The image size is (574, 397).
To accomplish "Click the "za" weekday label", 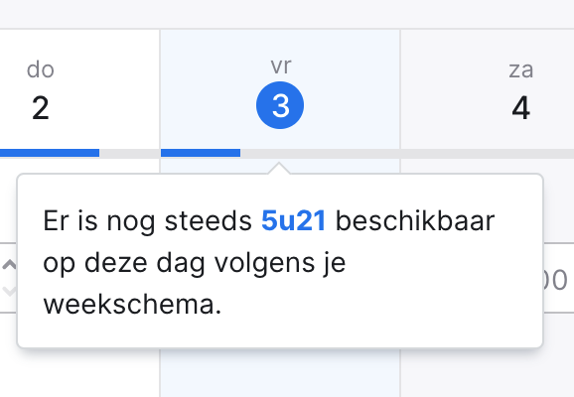I will (x=521, y=69).
